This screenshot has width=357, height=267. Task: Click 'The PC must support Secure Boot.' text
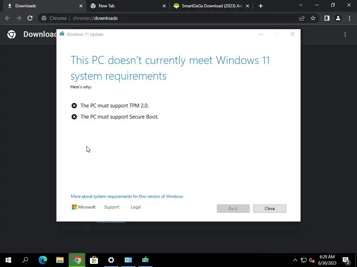coord(119,117)
